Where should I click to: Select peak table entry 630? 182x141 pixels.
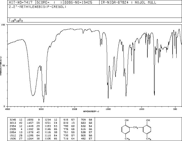[83, 126]
